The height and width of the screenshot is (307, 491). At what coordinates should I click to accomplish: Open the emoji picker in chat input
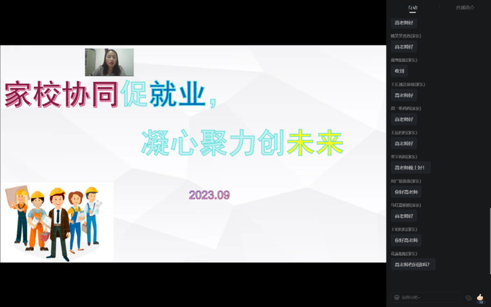coord(397,297)
